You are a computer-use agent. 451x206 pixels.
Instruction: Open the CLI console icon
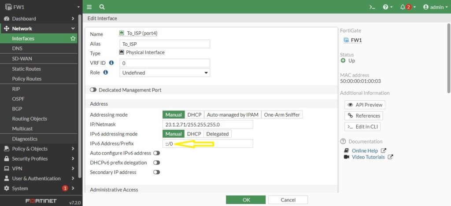(x=372, y=7)
